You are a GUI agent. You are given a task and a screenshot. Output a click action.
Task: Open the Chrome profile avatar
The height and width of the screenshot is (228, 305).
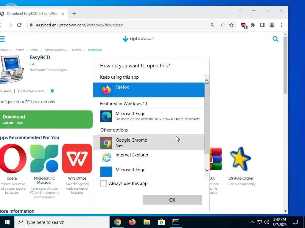272,25
